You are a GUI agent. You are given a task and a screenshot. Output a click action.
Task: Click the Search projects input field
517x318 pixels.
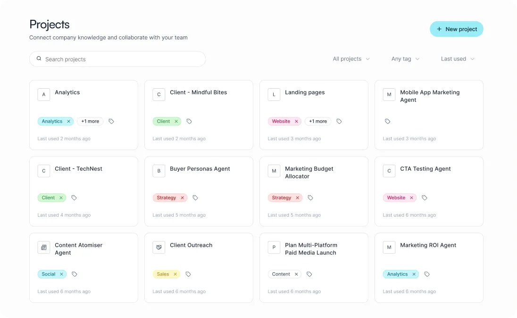tap(117, 59)
